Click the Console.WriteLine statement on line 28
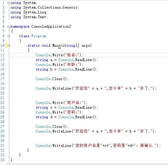168x165 pixels. pyautogui.click(x=96, y=131)
